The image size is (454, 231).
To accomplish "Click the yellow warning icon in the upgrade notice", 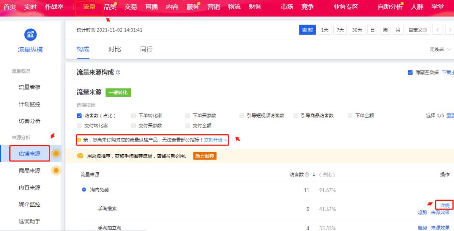I will (x=79, y=140).
